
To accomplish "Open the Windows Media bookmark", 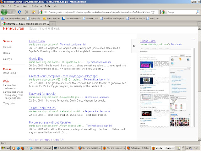I will point(135,18).
